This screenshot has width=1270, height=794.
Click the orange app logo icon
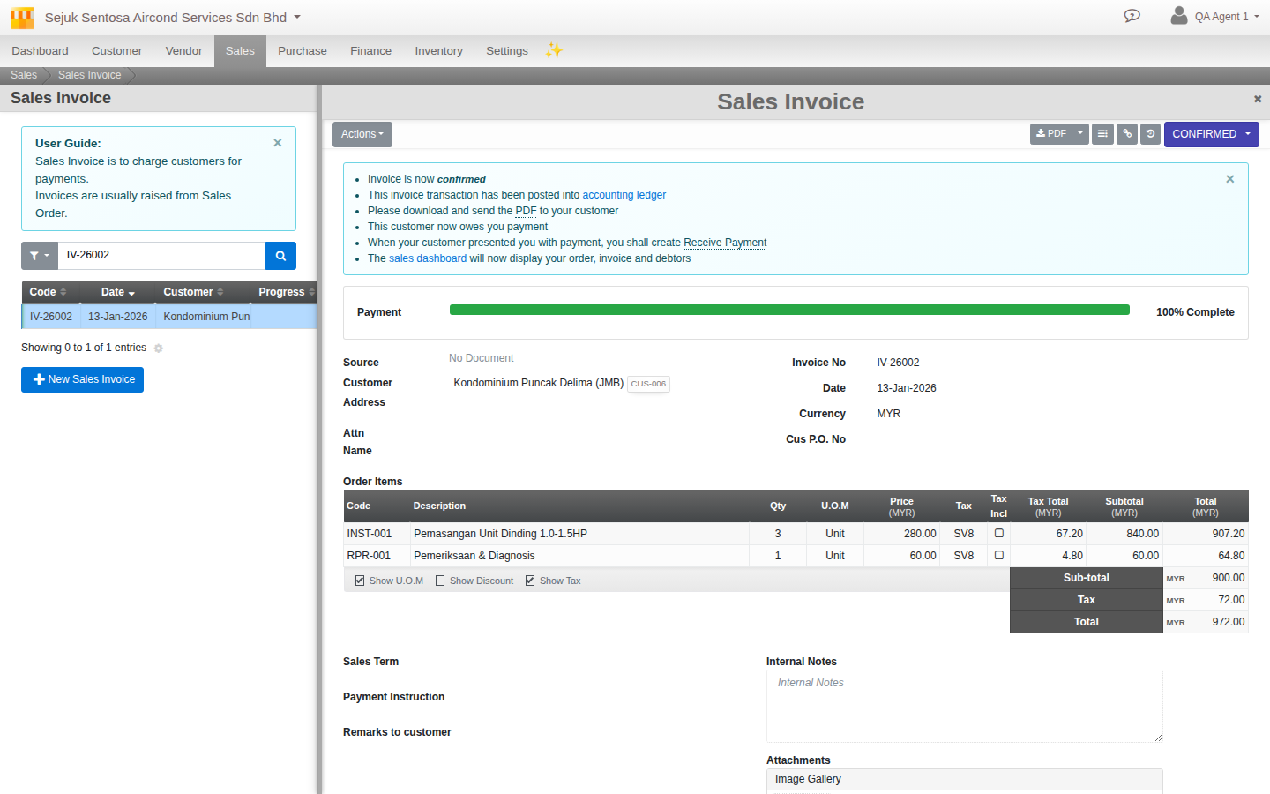pos(22,18)
